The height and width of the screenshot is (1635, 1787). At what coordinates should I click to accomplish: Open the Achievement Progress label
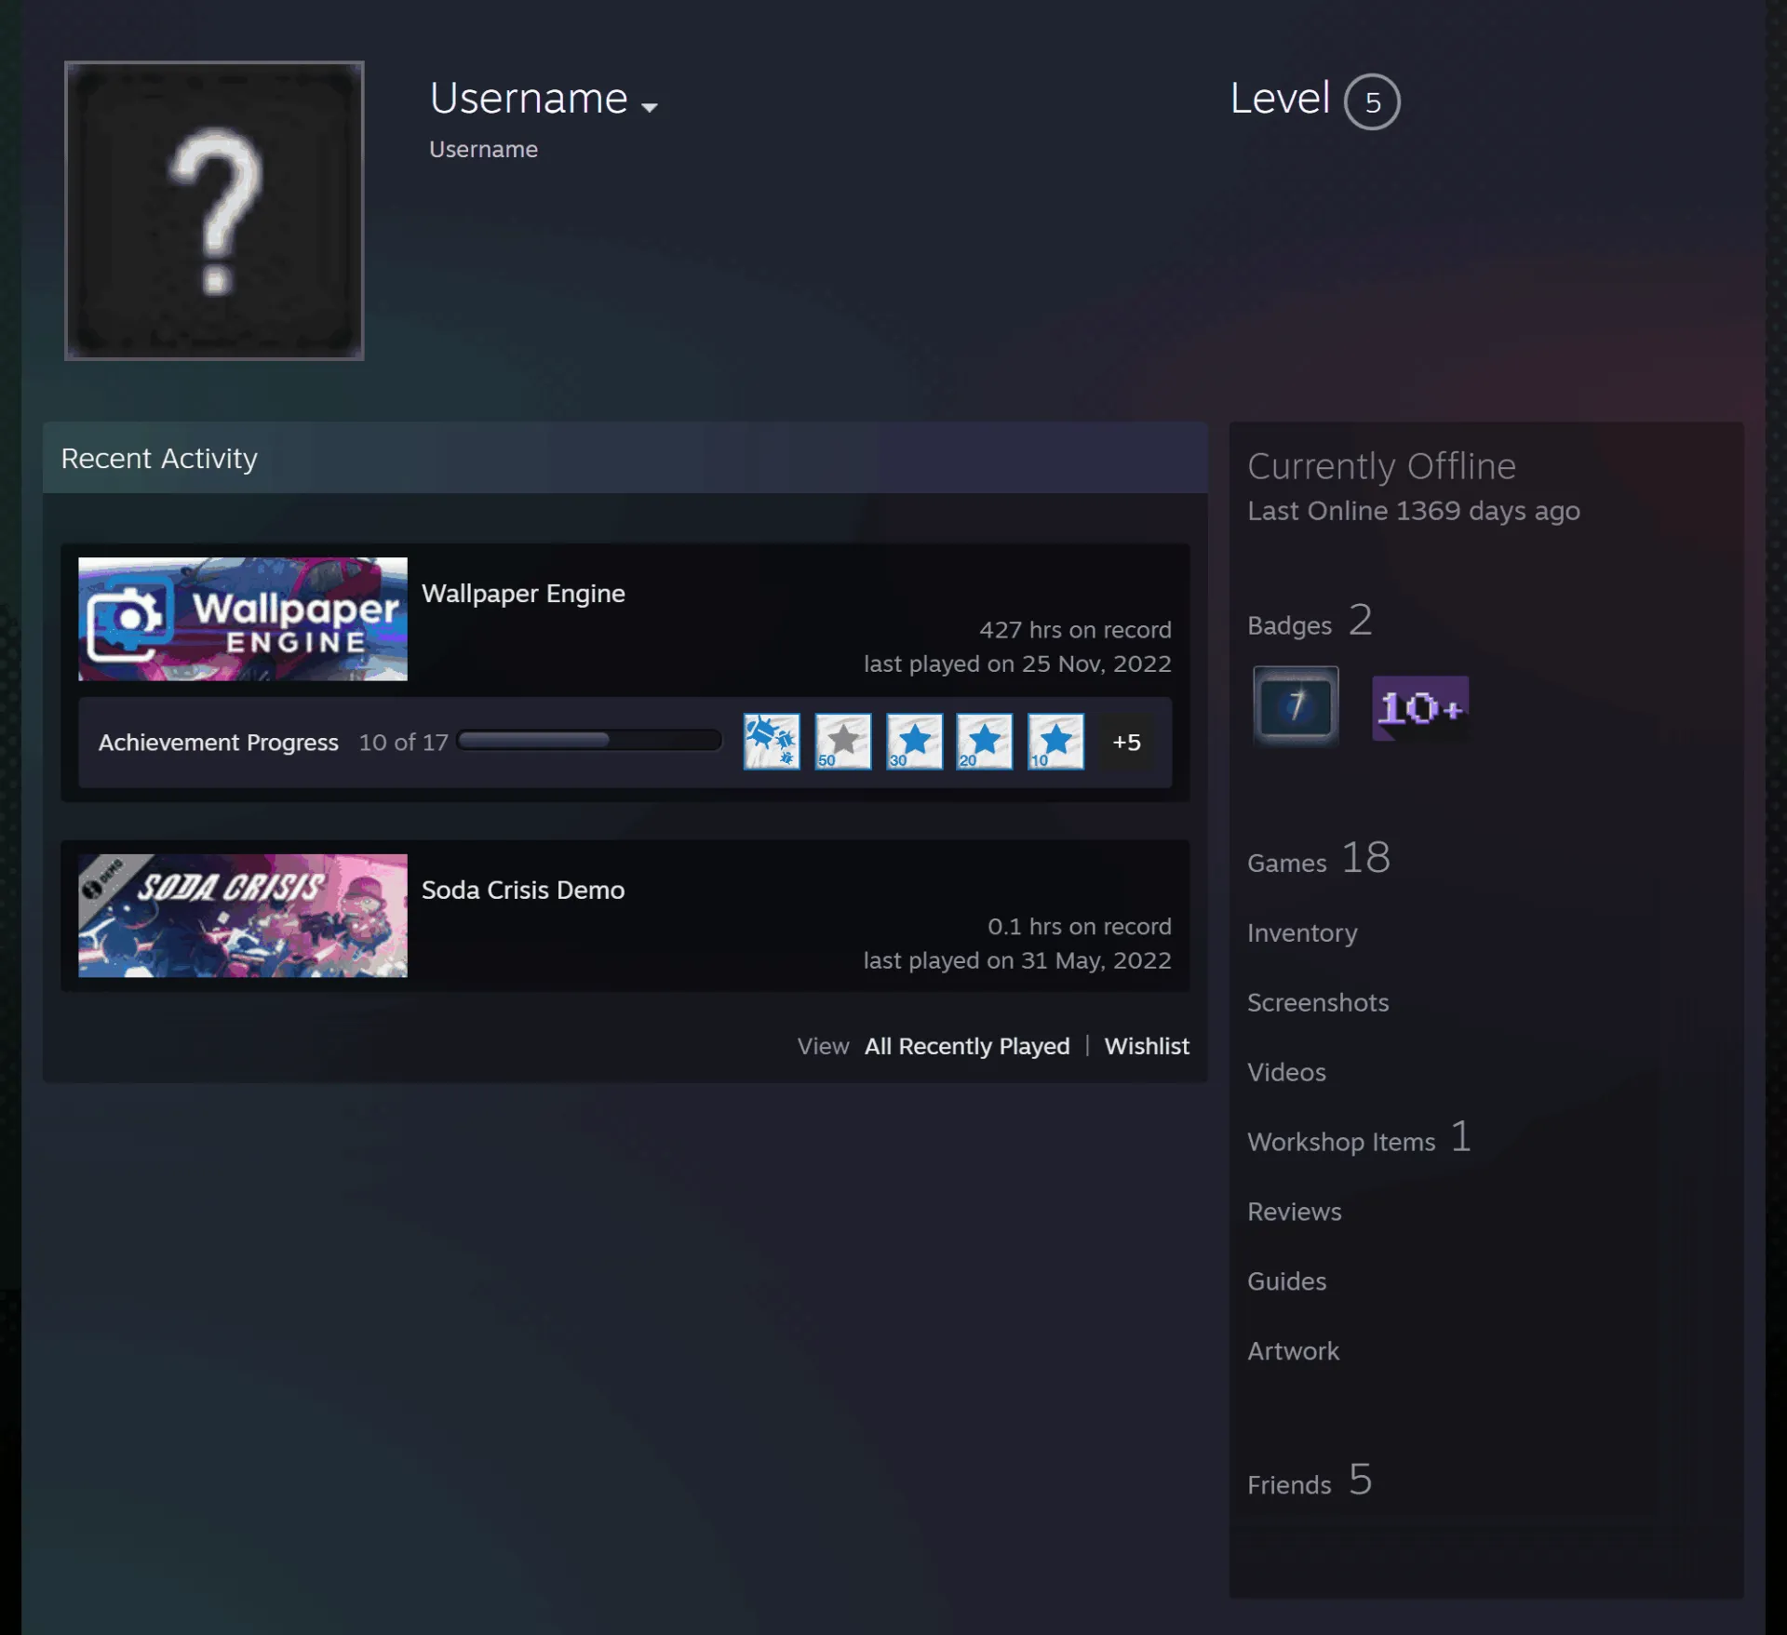click(x=219, y=743)
